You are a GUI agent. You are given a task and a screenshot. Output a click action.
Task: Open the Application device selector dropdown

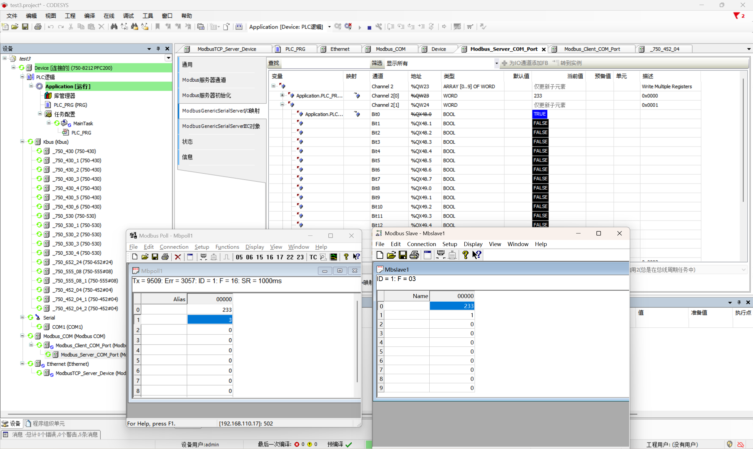click(329, 27)
